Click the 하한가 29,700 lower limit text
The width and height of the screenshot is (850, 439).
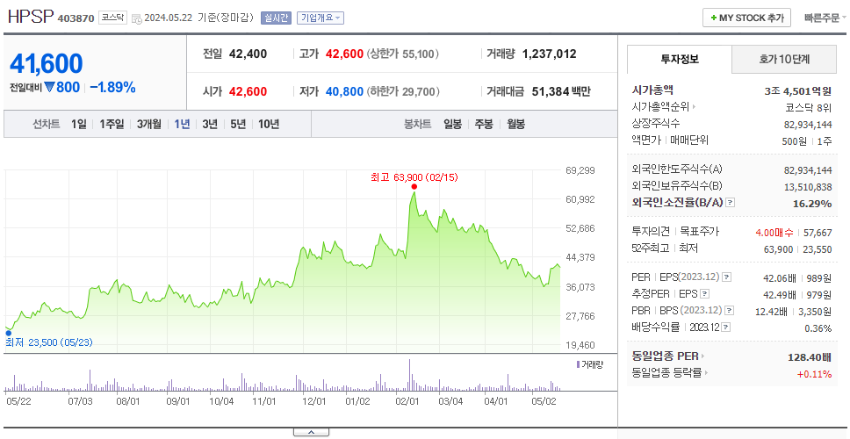tap(403, 91)
